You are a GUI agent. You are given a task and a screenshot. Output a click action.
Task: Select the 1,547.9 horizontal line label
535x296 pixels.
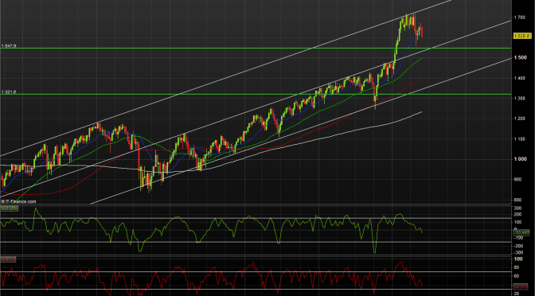tap(9, 45)
